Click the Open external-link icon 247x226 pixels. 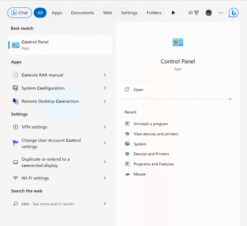(x=127, y=90)
